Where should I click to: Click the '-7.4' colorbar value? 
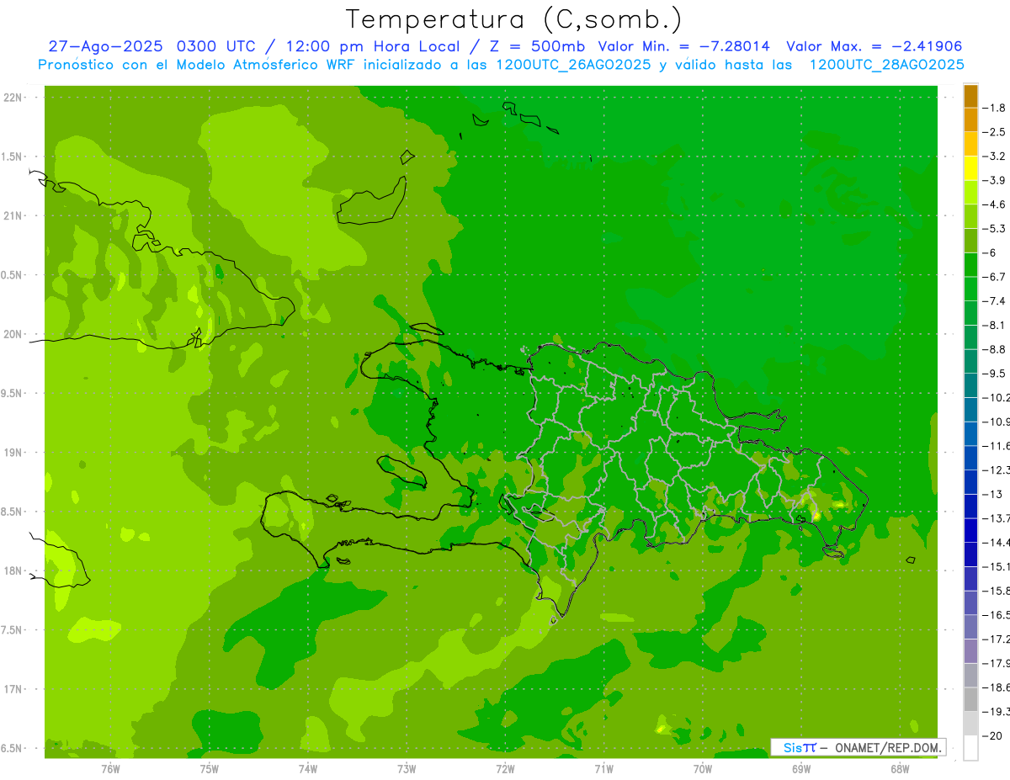[x=994, y=300]
